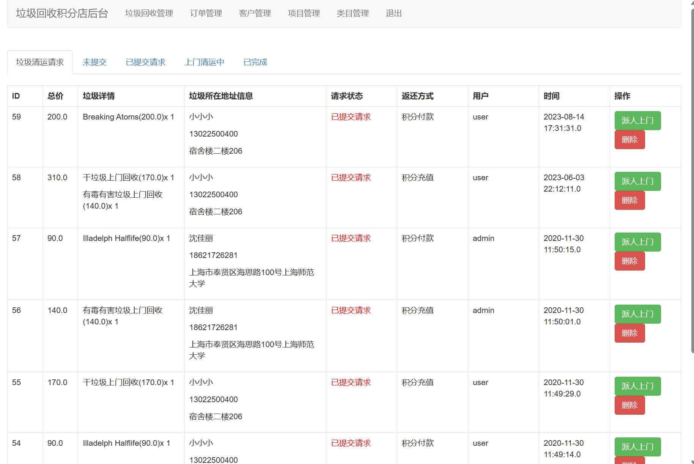Delete request ID 56 with 删除 button
The width and height of the screenshot is (694, 464).
(x=629, y=333)
